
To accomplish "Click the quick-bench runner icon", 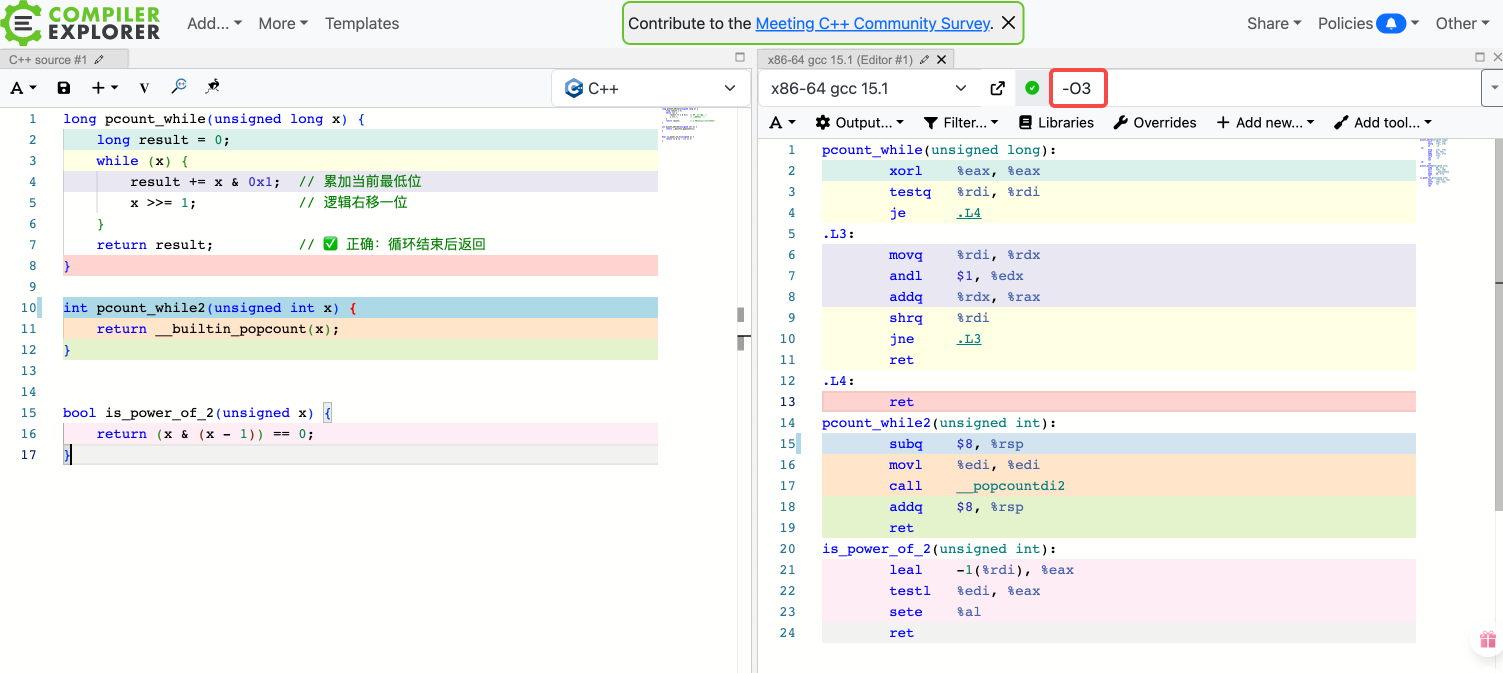I will point(212,87).
